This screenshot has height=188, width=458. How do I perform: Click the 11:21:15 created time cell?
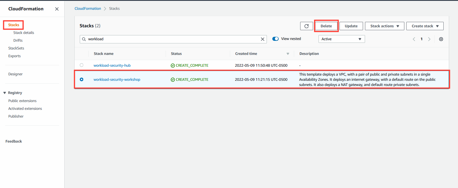(261, 79)
